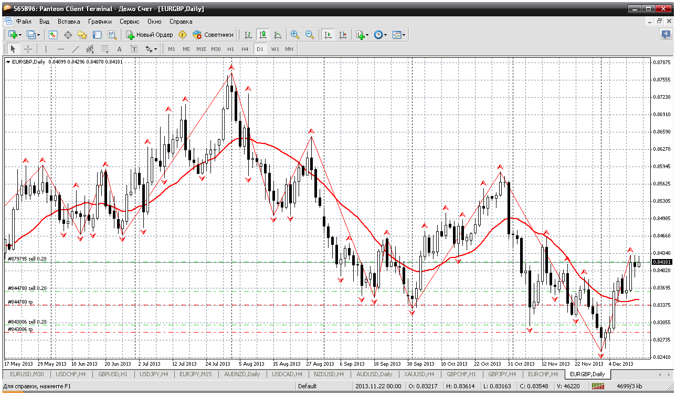676x393 pixels.
Task: Draw a horizontal line
Action: pyautogui.click(x=61, y=49)
